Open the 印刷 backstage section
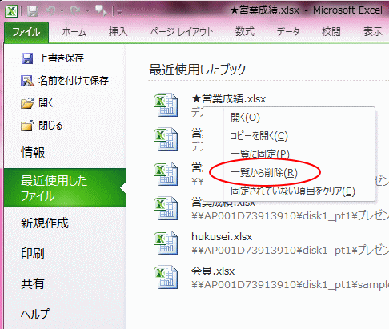 click(x=33, y=253)
